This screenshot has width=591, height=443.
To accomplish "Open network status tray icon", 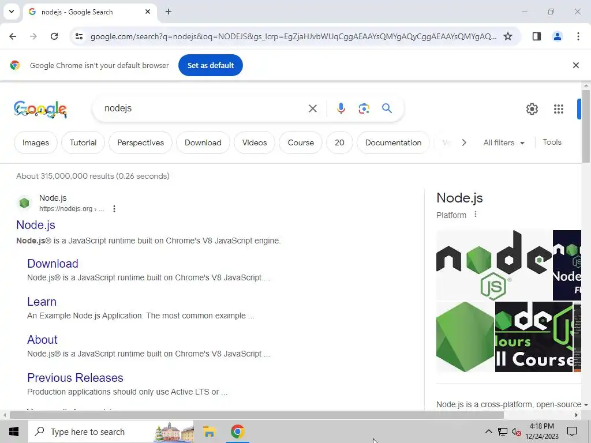I will pos(502,431).
